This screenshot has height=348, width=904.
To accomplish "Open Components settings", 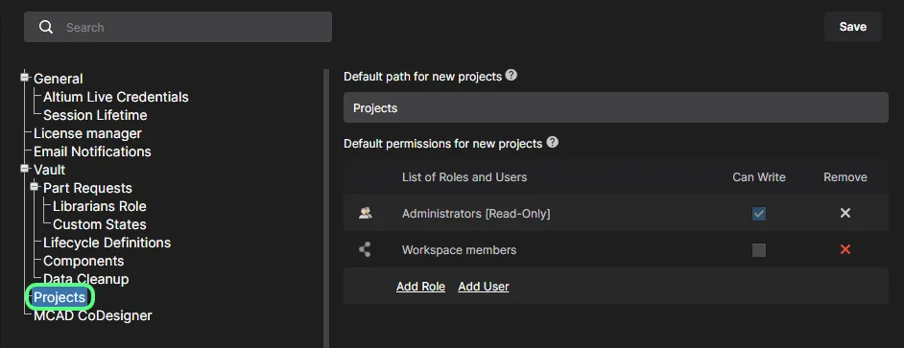I will [83, 261].
